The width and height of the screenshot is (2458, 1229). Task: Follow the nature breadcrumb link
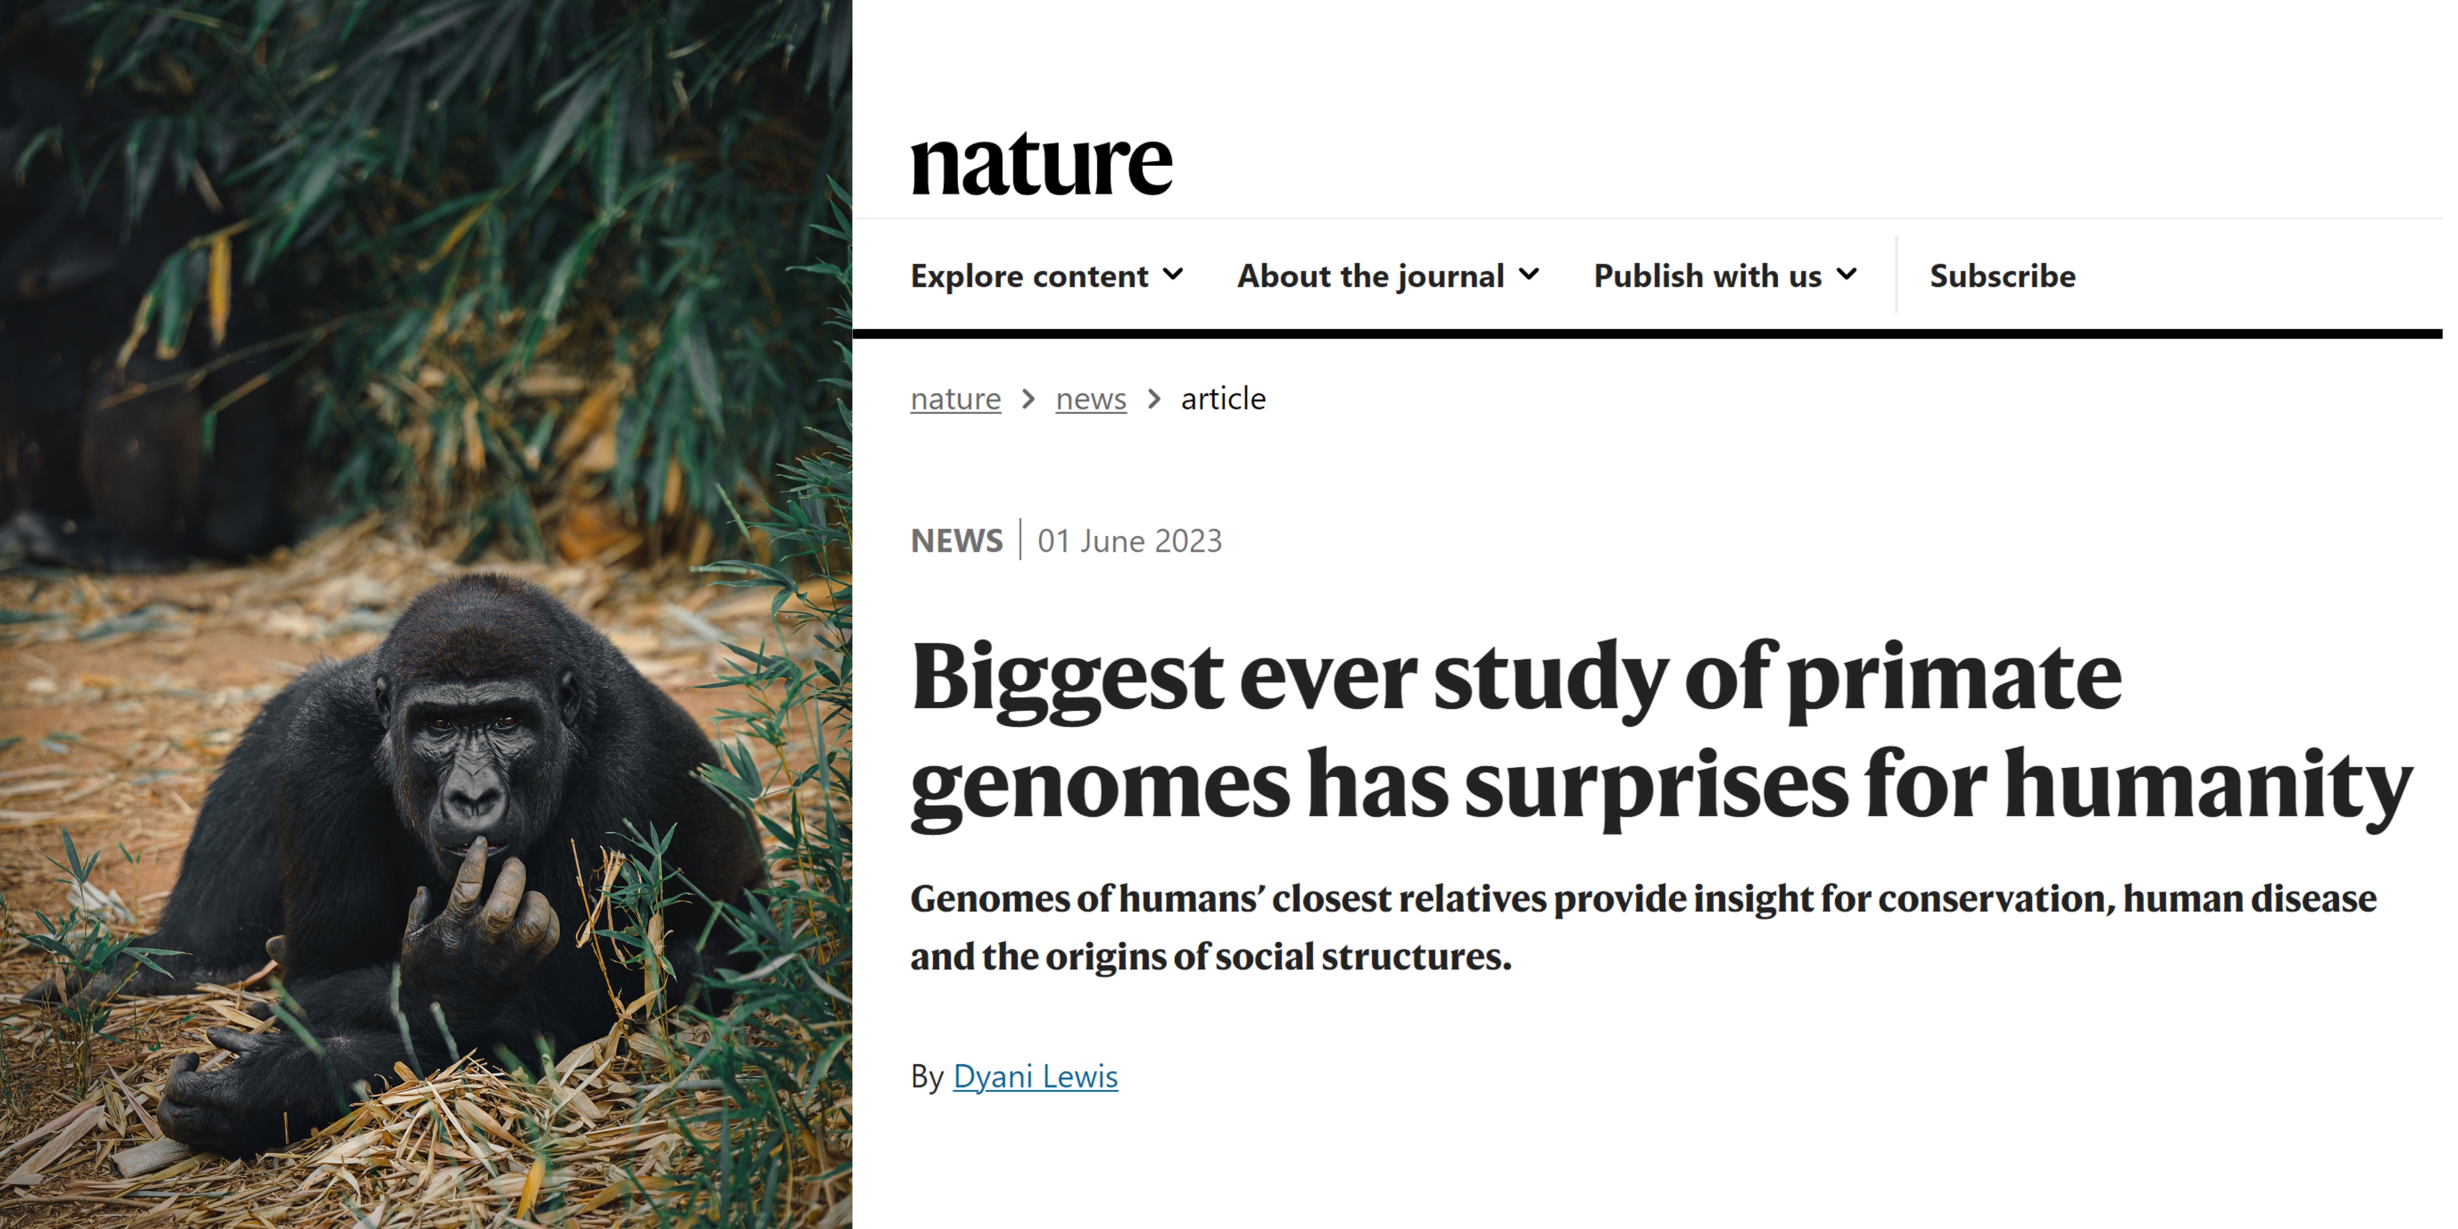[955, 398]
